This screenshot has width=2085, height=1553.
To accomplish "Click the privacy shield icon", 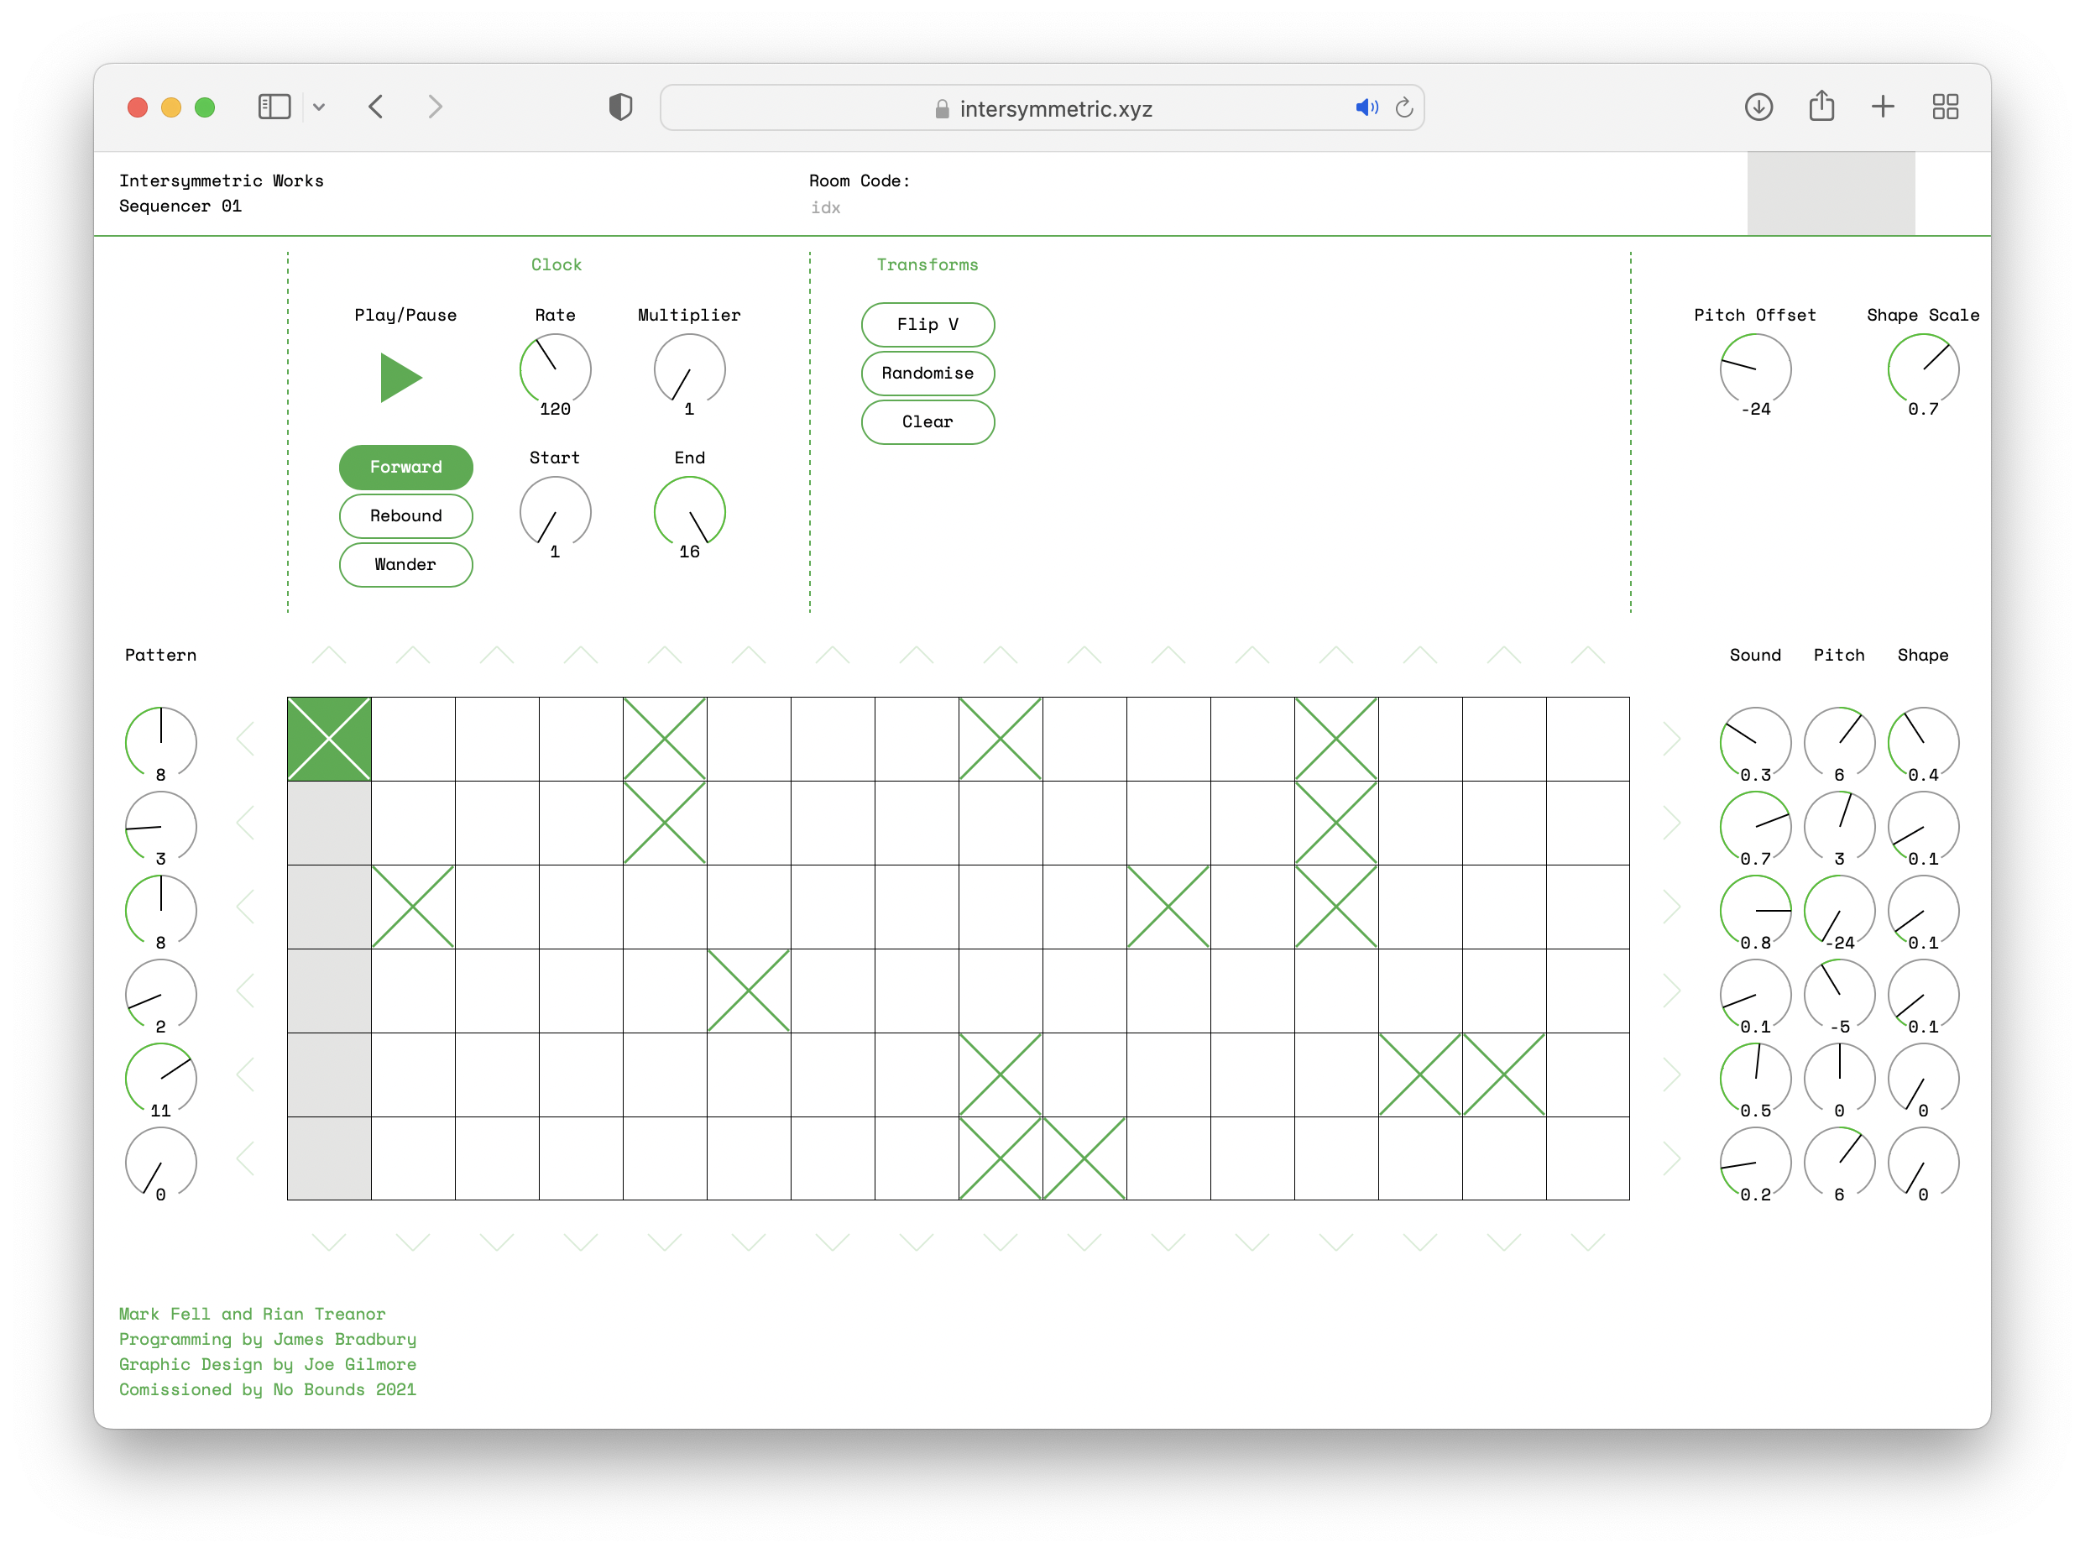I will coord(620,107).
